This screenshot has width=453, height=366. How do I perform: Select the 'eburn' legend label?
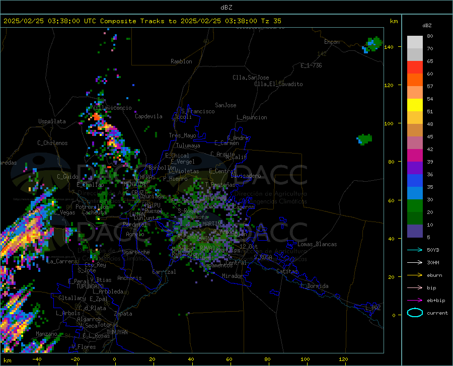click(x=434, y=275)
